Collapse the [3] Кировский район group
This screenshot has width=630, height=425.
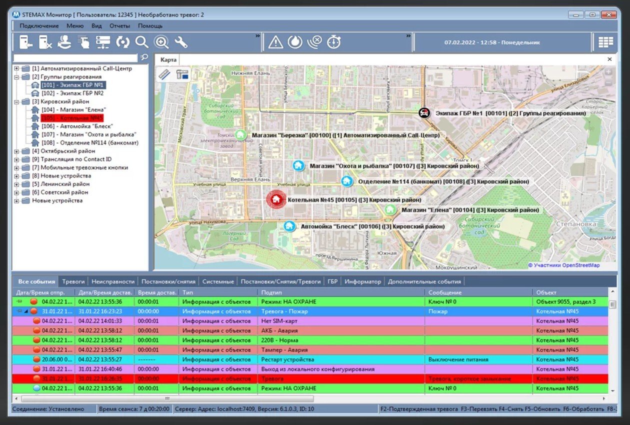pyautogui.click(x=16, y=101)
